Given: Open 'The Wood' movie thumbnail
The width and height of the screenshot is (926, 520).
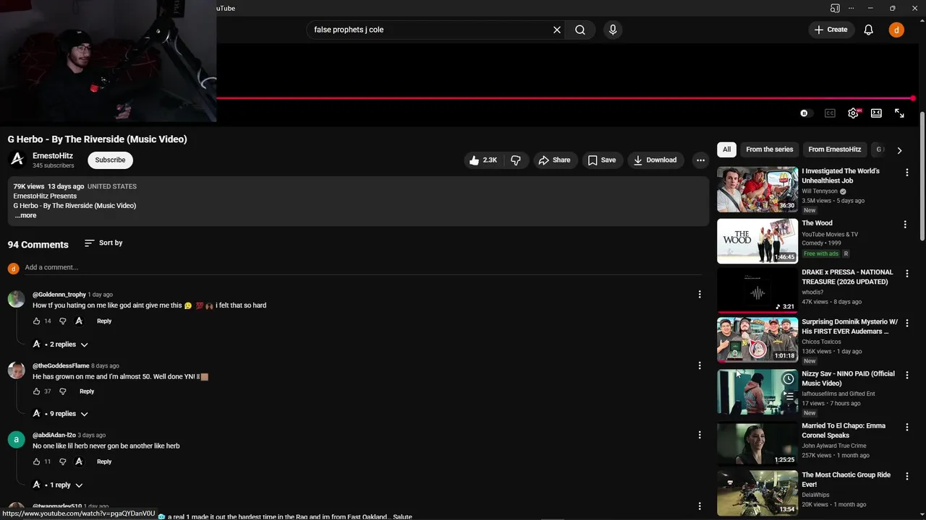Looking at the screenshot, I should (x=757, y=241).
